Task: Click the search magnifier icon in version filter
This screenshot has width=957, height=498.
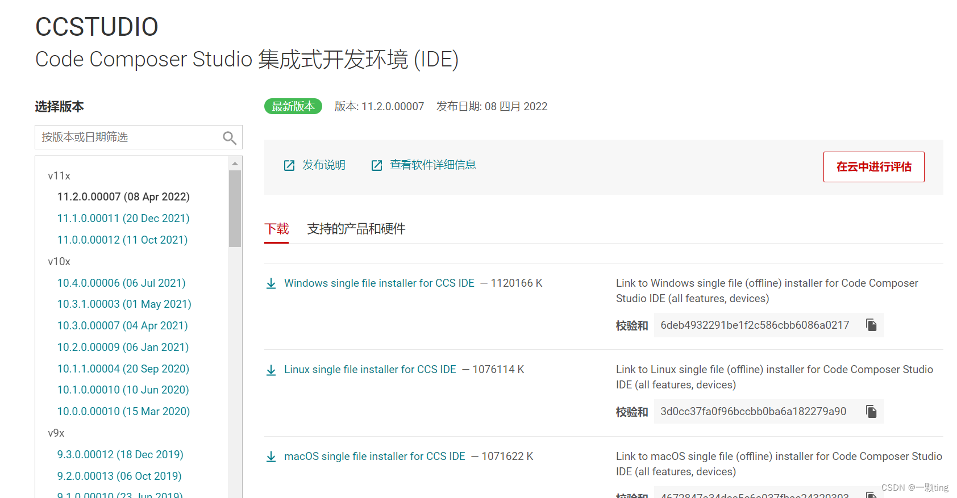Action: [230, 137]
